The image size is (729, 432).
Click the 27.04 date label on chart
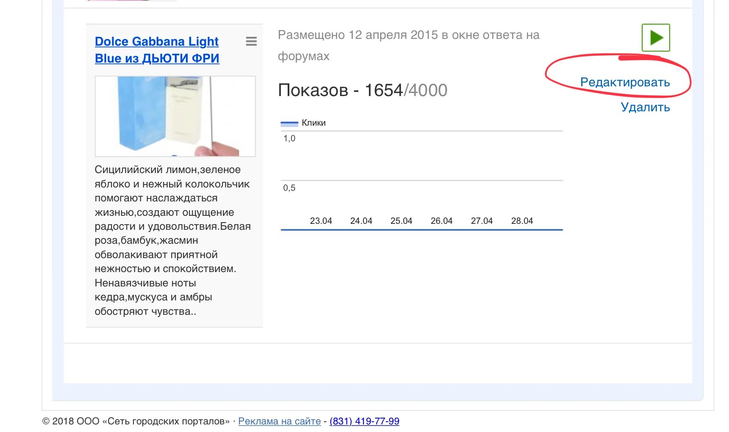tap(482, 221)
